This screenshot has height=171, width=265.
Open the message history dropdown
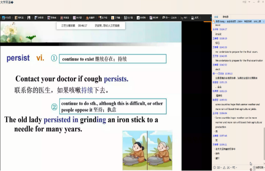point(259,168)
